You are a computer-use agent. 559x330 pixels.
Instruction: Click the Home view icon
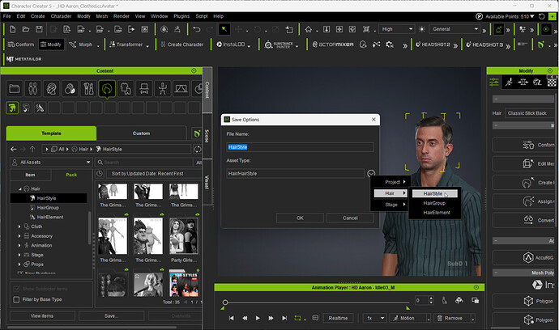[309, 29]
